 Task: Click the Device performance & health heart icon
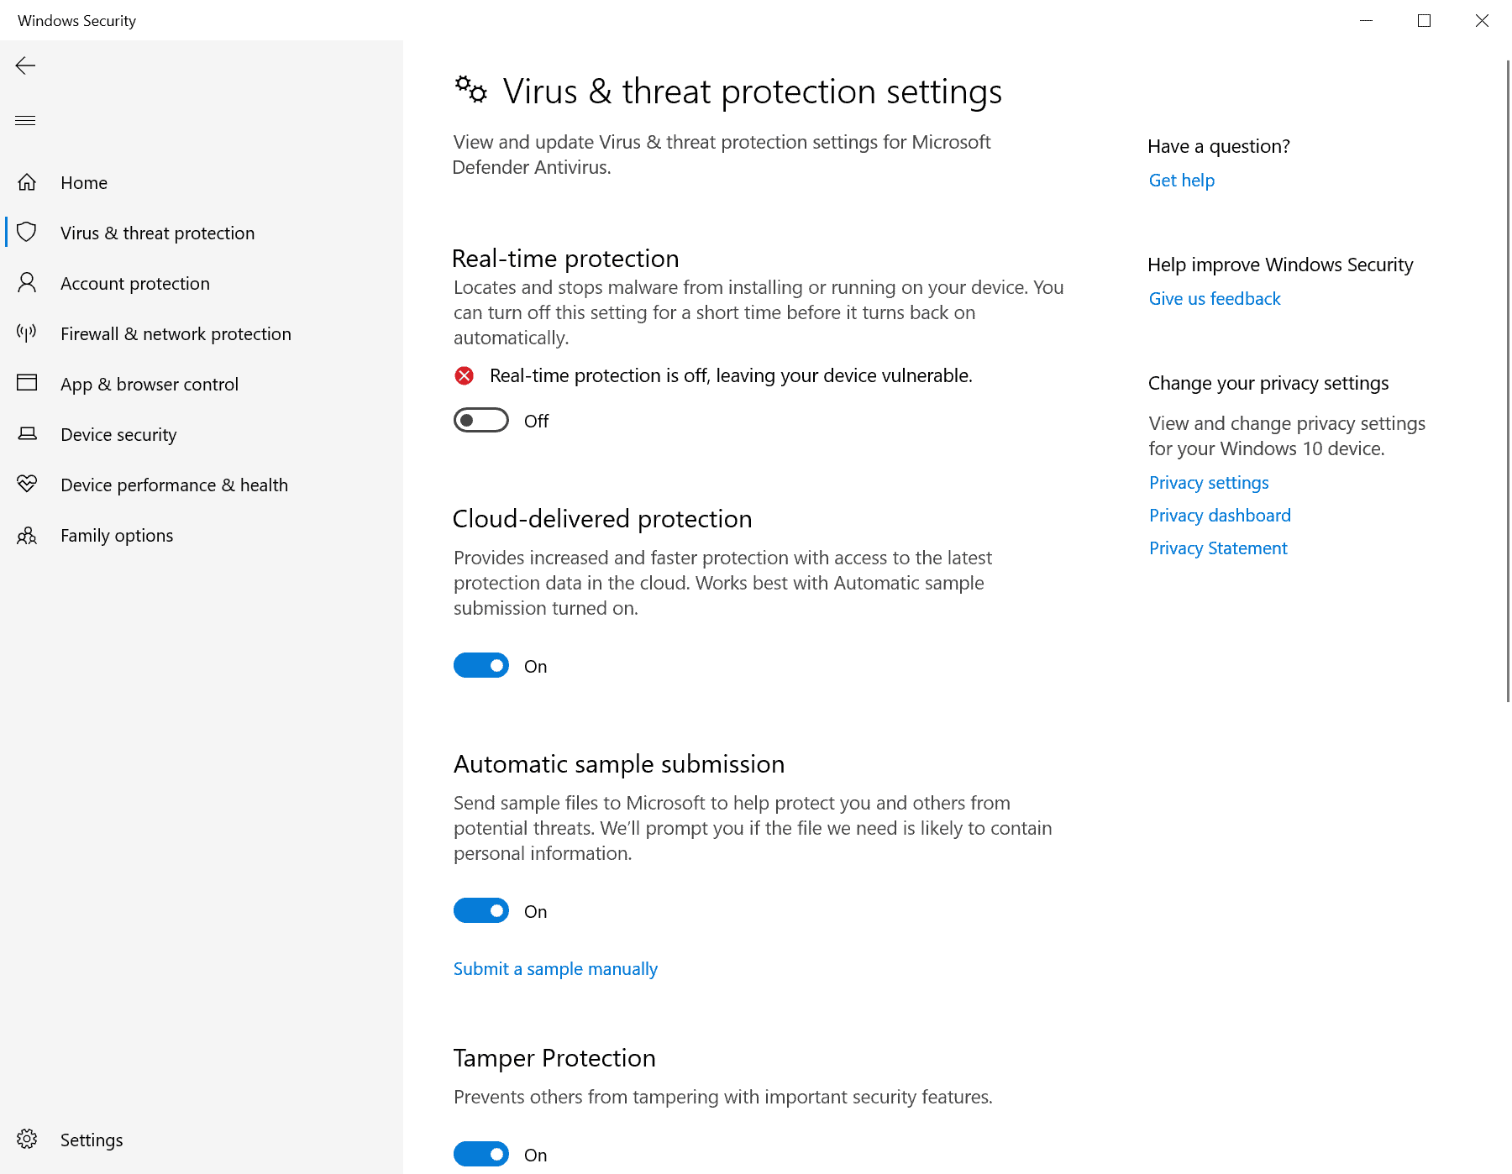[x=27, y=485]
